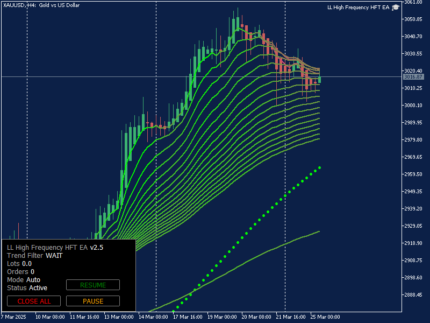Click the 2969.65 price scale label
Image resolution: width=430 pixels, height=323 pixels.
[x=413, y=157]
